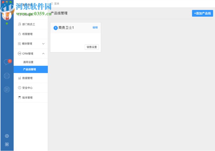215x151 pixels.
Task: Click the hamburger menu icon at top
Action: [52, 4]
